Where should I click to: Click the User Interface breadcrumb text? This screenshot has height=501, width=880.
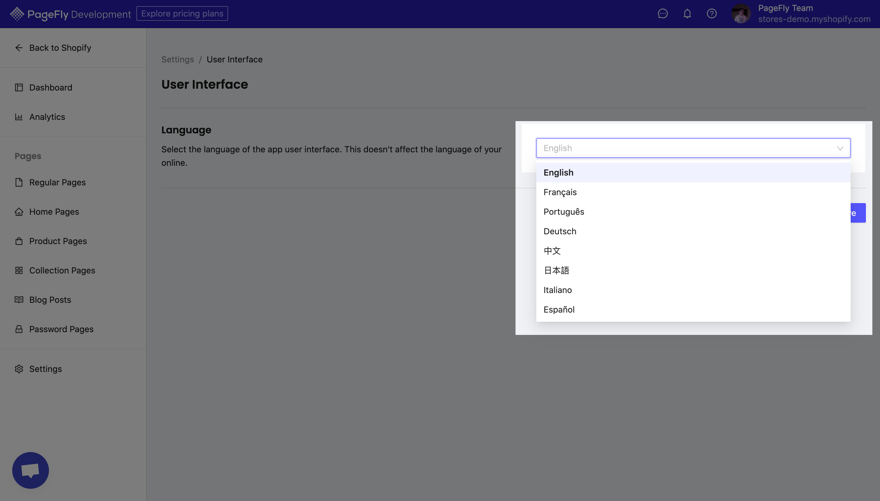click(235, 60)
